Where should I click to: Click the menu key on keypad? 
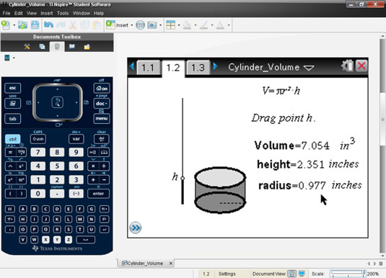(102, 119)
